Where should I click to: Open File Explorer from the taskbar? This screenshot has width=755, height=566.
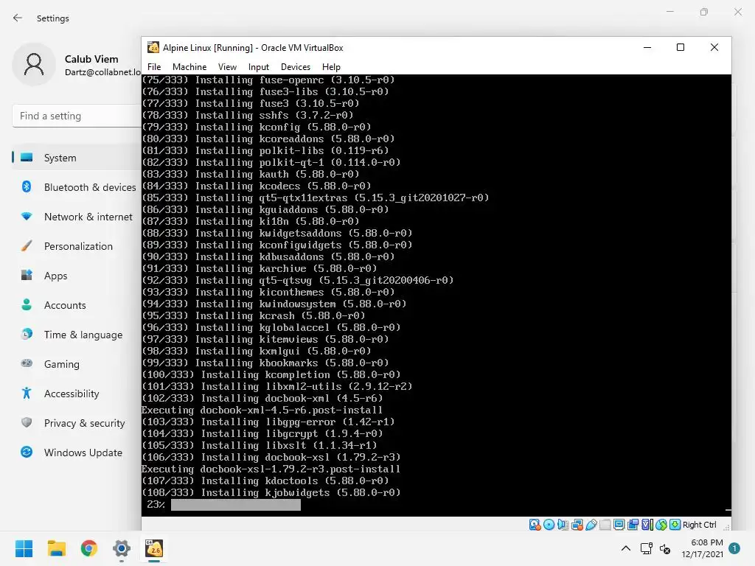56,548
